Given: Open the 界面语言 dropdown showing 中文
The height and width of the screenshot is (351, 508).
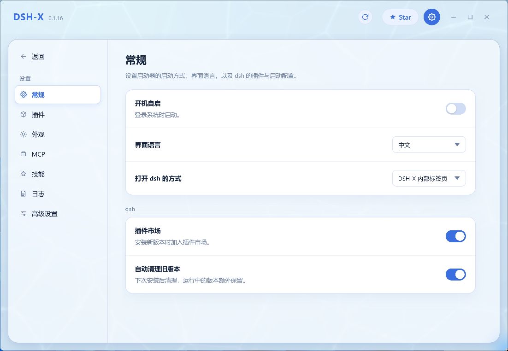Looking at the screenshot, I should tap(429, 145).
